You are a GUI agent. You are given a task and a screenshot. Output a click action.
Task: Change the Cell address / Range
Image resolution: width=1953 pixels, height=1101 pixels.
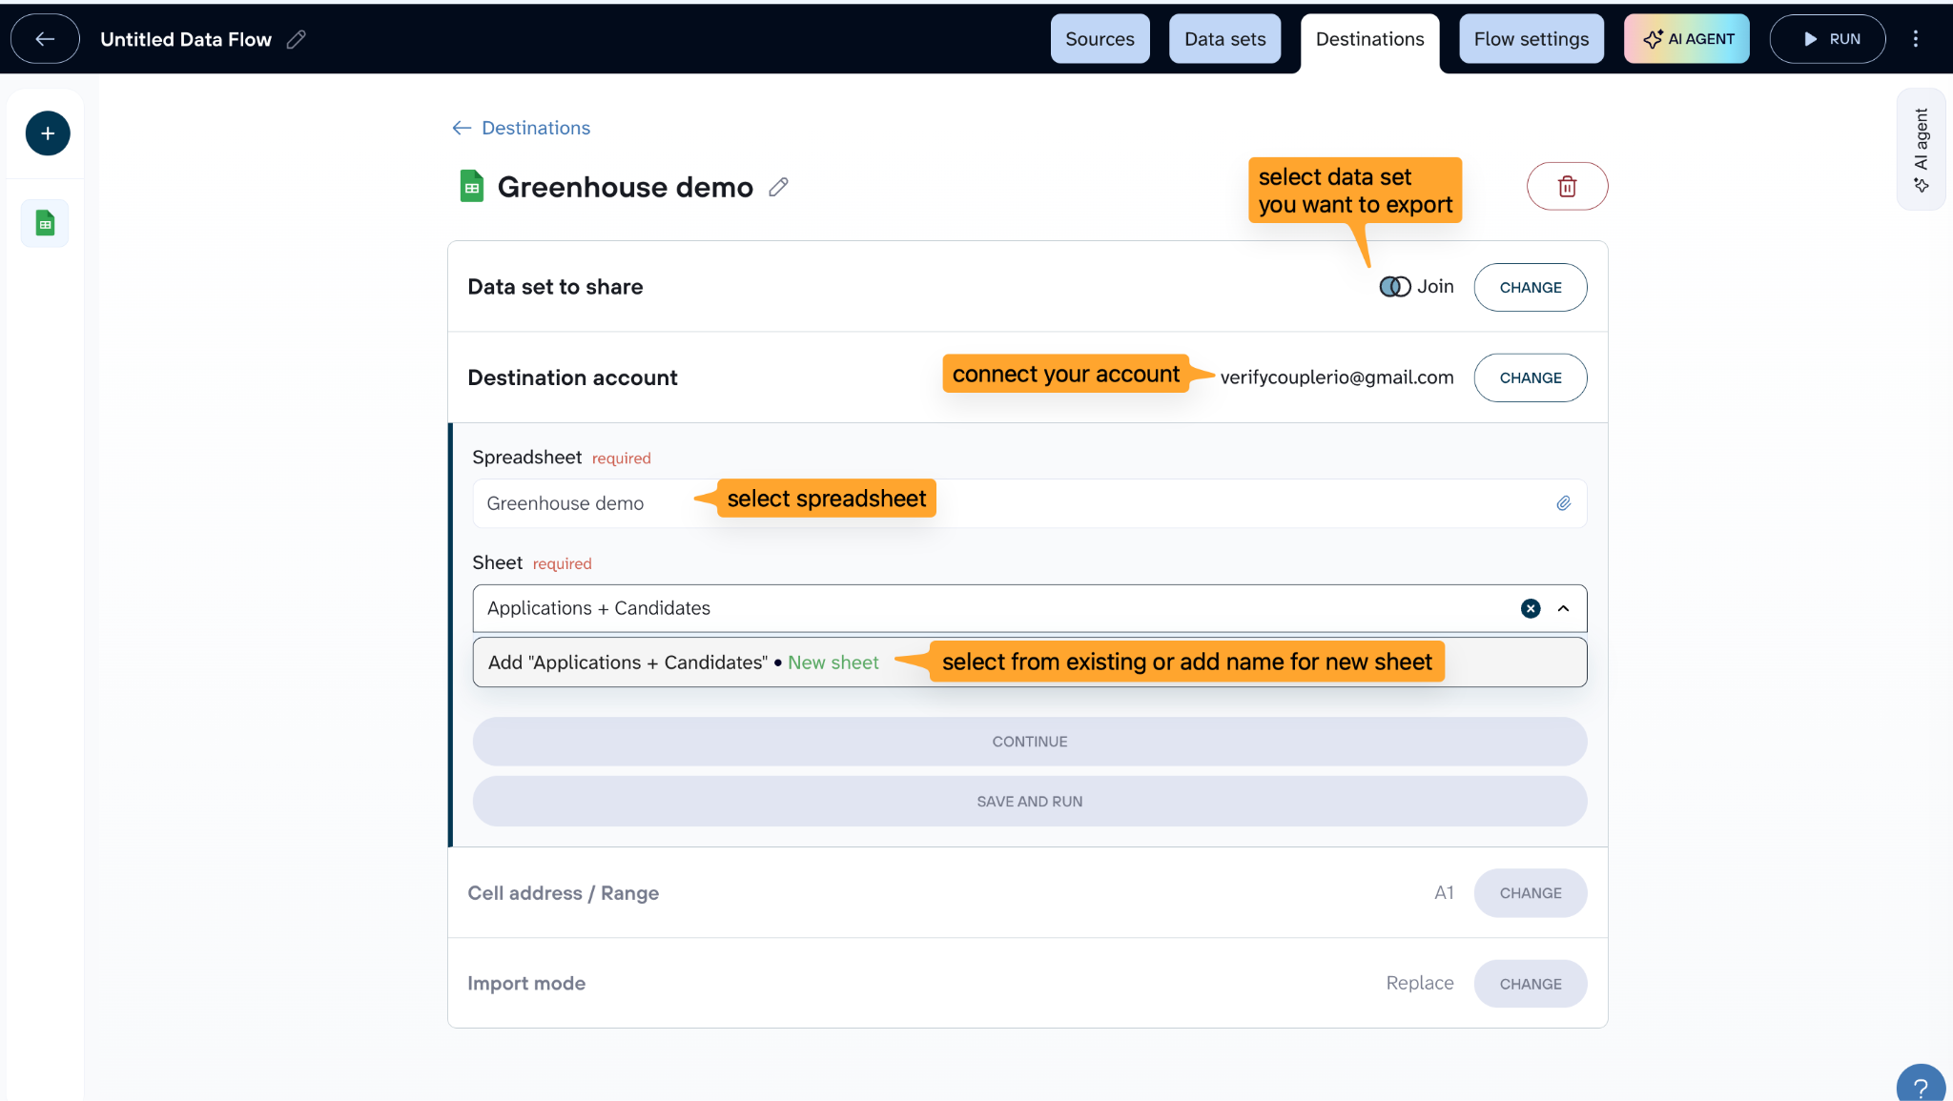click(1531, 893)
